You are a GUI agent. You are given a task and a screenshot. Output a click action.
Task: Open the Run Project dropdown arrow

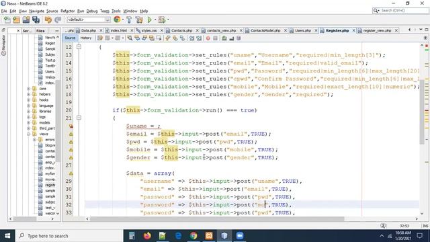155,19
